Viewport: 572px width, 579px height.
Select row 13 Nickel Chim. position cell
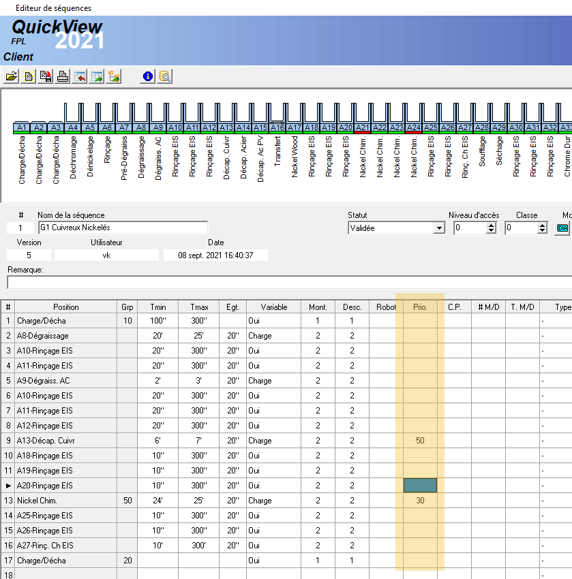pyautogui.click(x=65, y=501)
